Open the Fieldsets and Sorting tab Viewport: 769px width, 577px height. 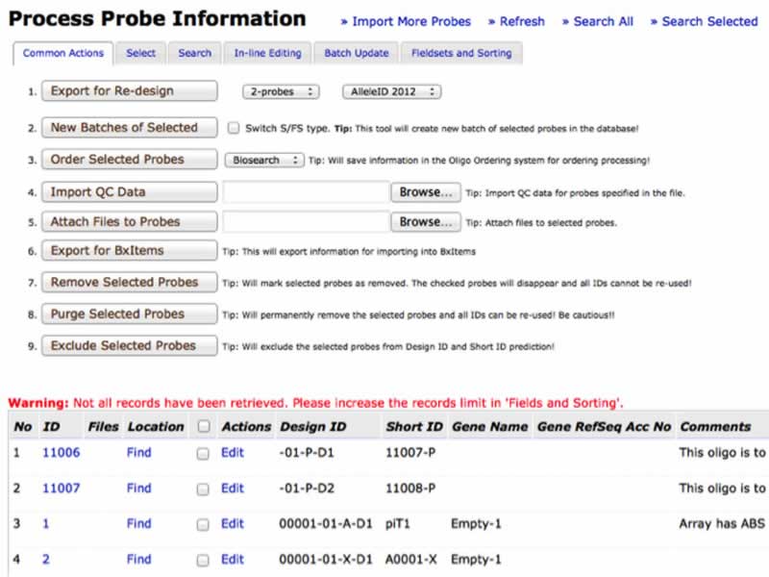(460, 54)
